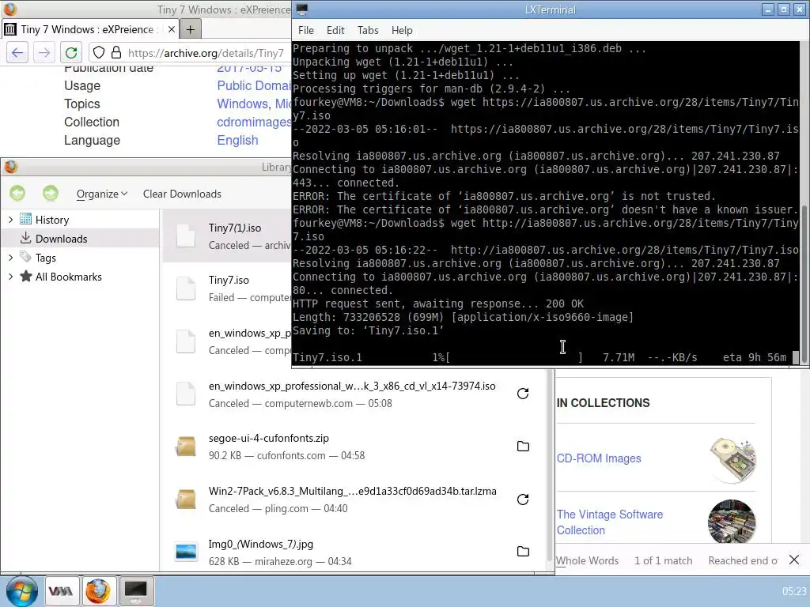This screenshot has height=607, width=810.
Task: Click the '1 of 1 match' find status
Action: 664,560
